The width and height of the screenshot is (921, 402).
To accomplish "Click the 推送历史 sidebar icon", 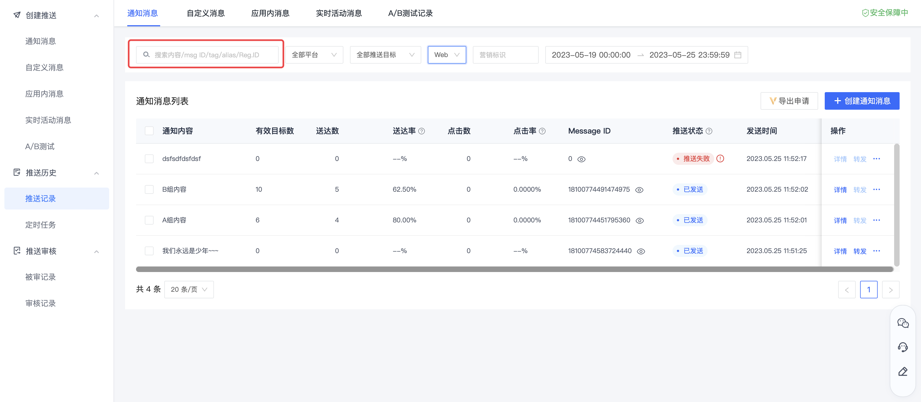I will (17, 172).
